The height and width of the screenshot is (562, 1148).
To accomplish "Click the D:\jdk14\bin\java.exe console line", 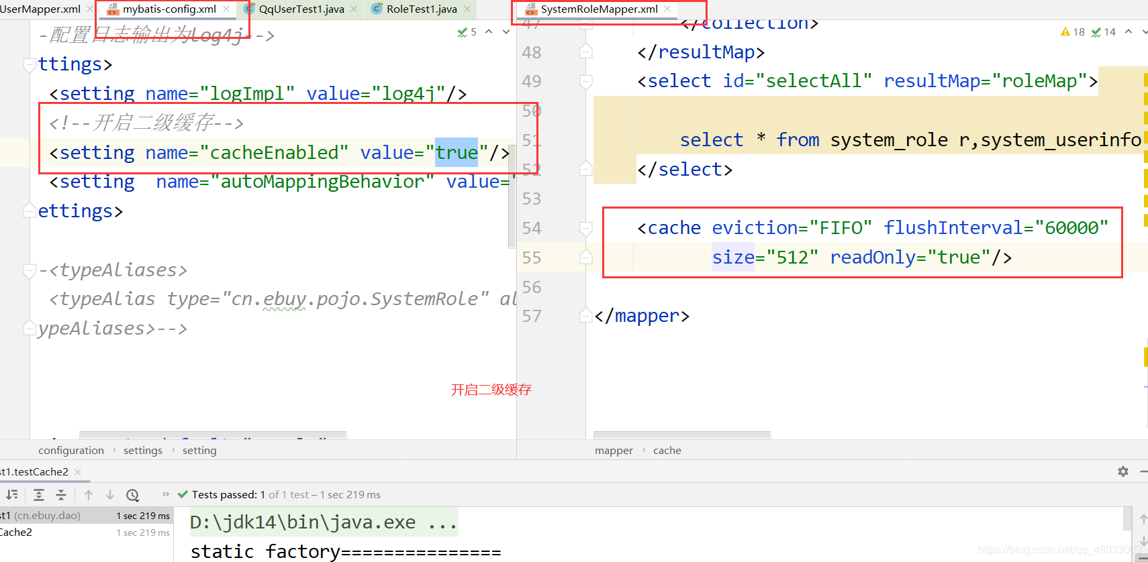I will click(x=324, y=522).
